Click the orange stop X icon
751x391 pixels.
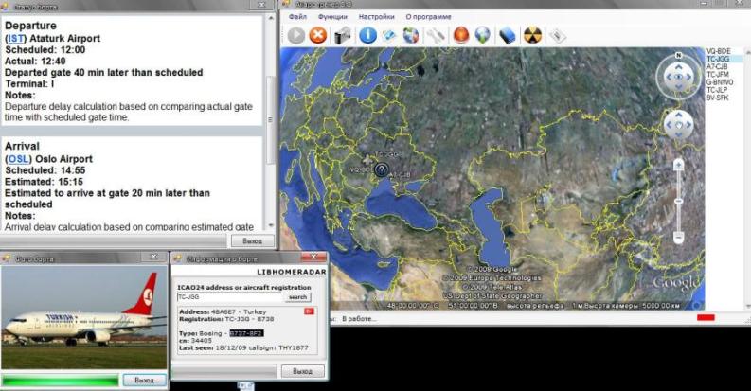point(317,35)
